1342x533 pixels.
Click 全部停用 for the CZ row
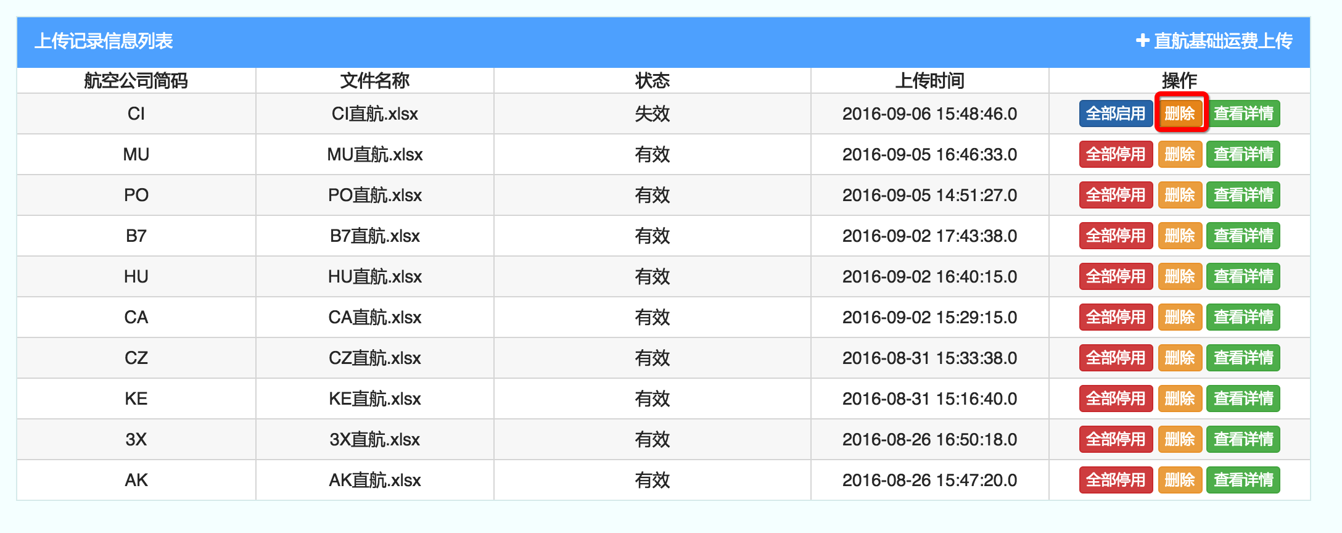tap(1115, 358)
